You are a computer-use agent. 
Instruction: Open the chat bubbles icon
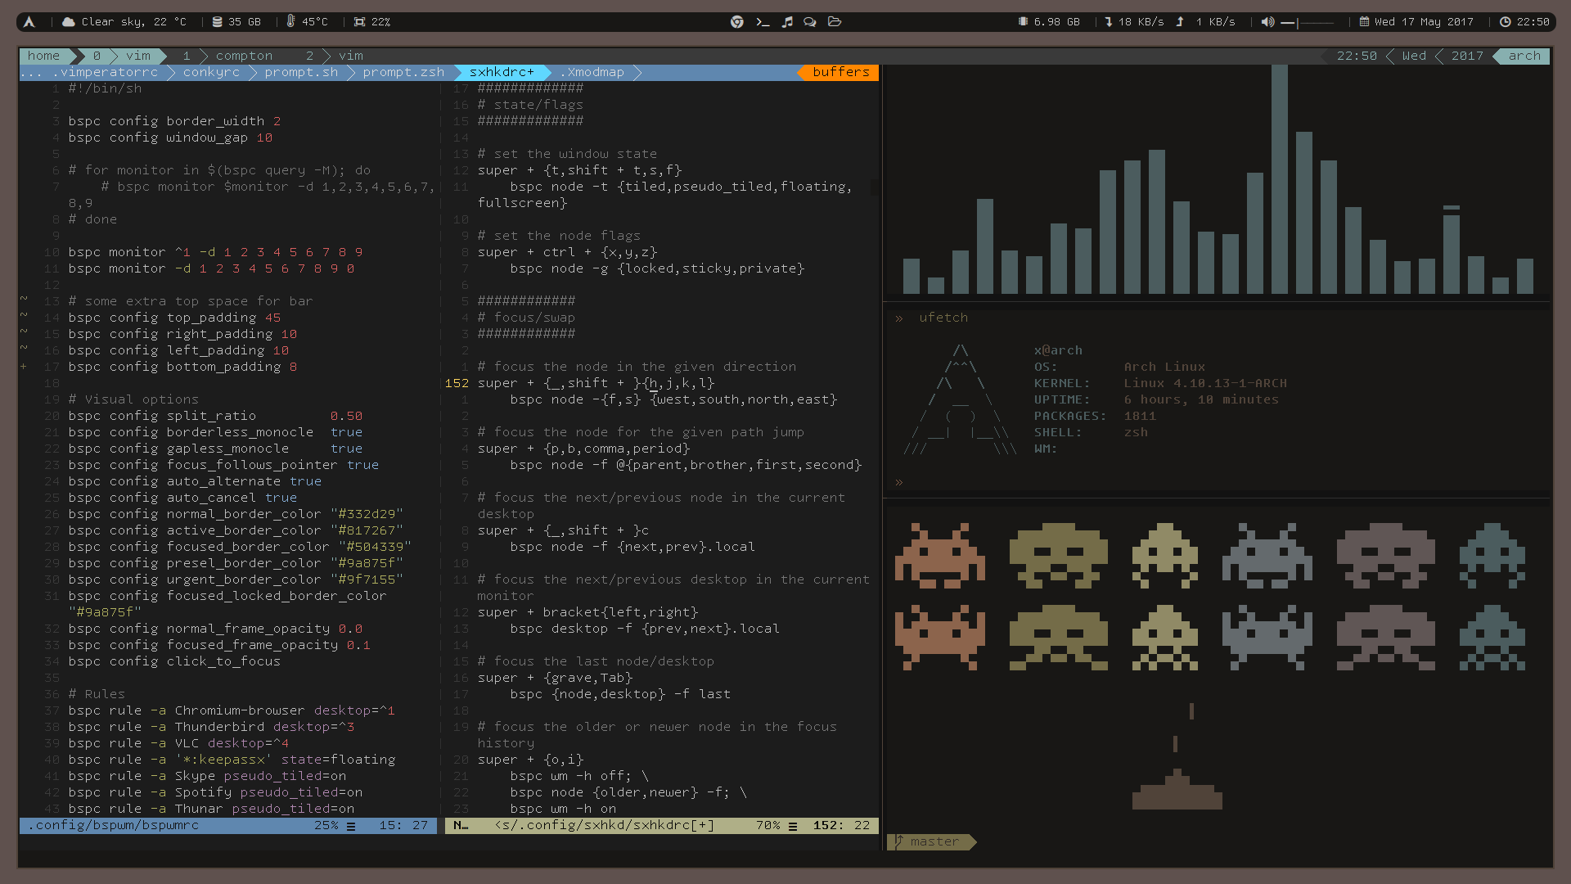tap(810, 22)
